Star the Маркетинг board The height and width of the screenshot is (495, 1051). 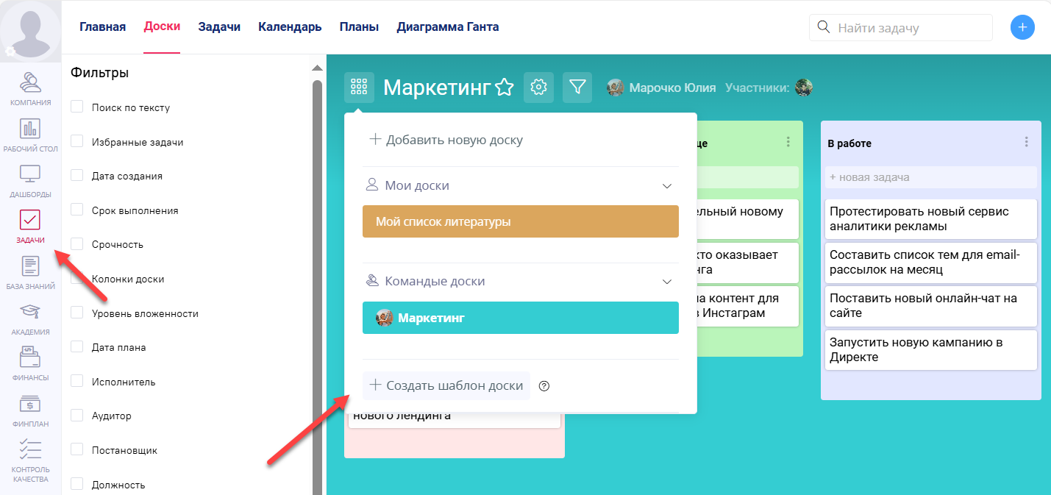(504, 87)
